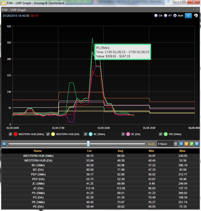Image resolution: width=201 pixels, height=211 pixels.
Task: Click the pin icon in panel header
Action: click(197, 9)
